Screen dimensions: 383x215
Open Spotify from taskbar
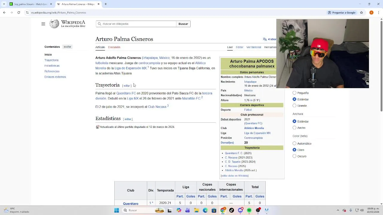point(249,210)
